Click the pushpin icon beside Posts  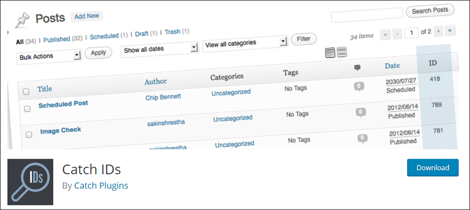coord(23,20)
